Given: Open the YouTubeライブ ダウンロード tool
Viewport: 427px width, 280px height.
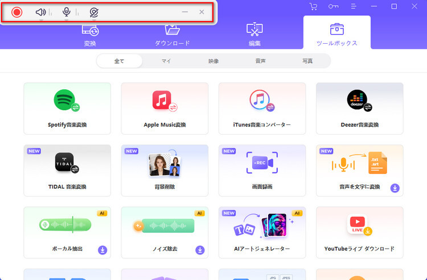Looking at the screenshot, I should pos(360,232).
